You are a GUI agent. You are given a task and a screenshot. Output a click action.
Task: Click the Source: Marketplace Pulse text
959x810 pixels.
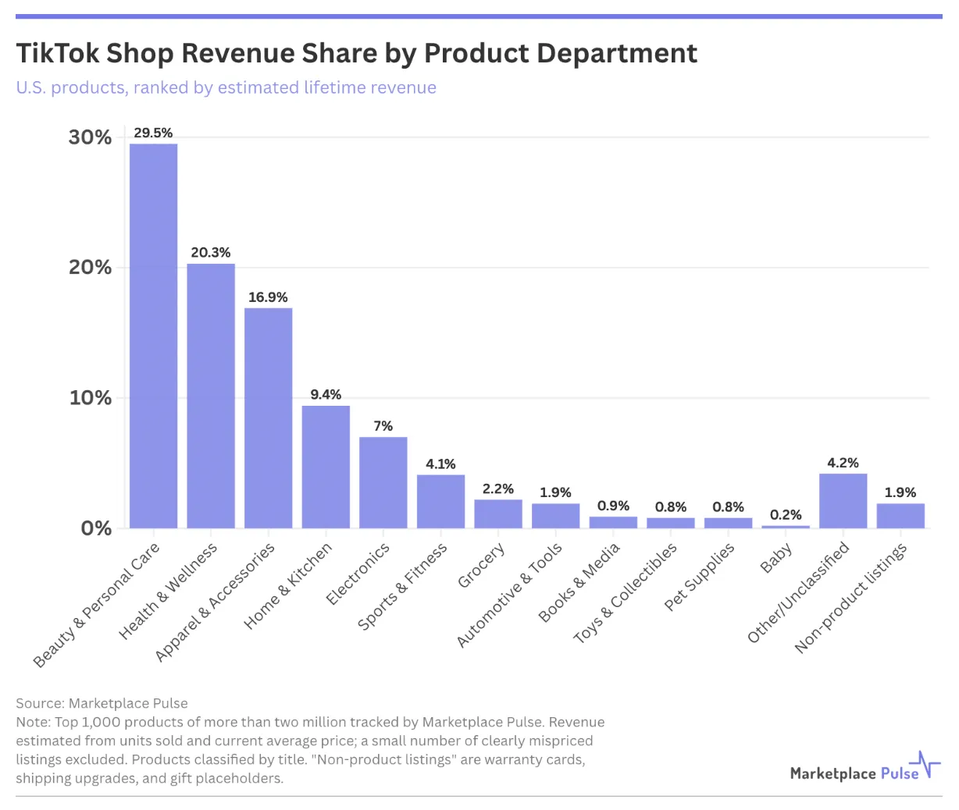pos(102,703)
